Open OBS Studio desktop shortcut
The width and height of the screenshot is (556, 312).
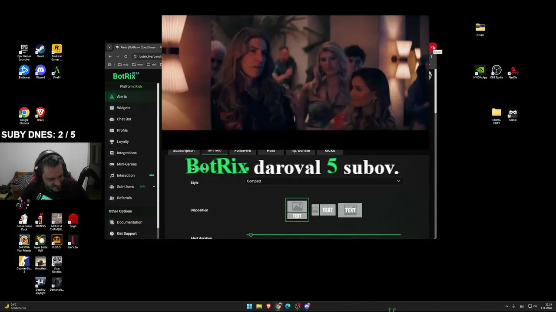(496, 72)
